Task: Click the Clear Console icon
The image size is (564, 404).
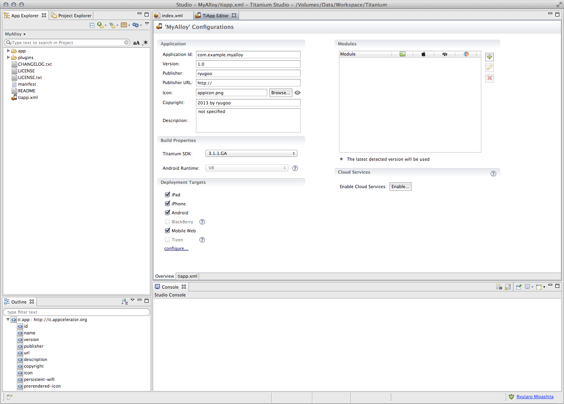Action: (499, 287)
